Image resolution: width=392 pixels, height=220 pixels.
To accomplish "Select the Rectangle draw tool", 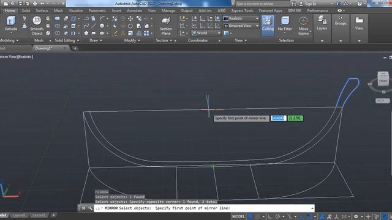I will coord(94,33).
